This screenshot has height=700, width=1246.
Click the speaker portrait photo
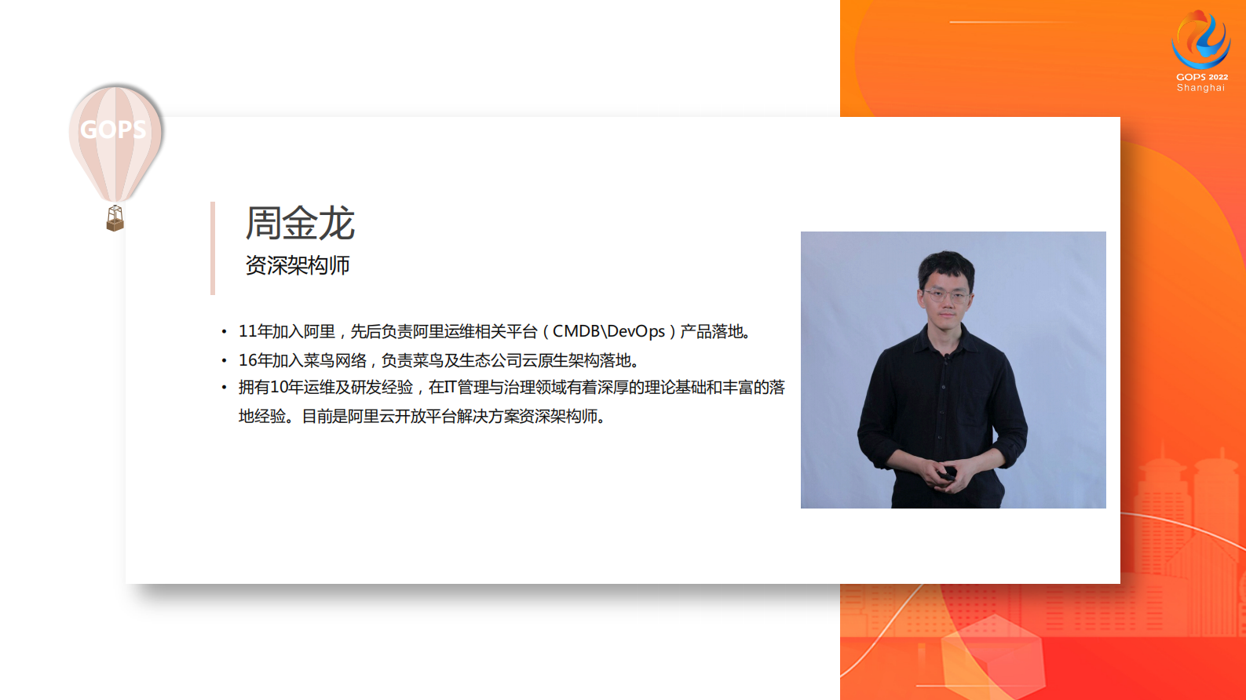tap(953, 370)
